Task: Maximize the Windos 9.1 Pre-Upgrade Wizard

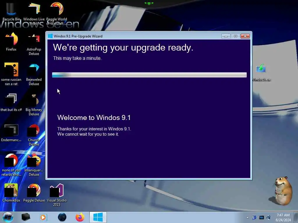Action: click(x=235, y=36)
